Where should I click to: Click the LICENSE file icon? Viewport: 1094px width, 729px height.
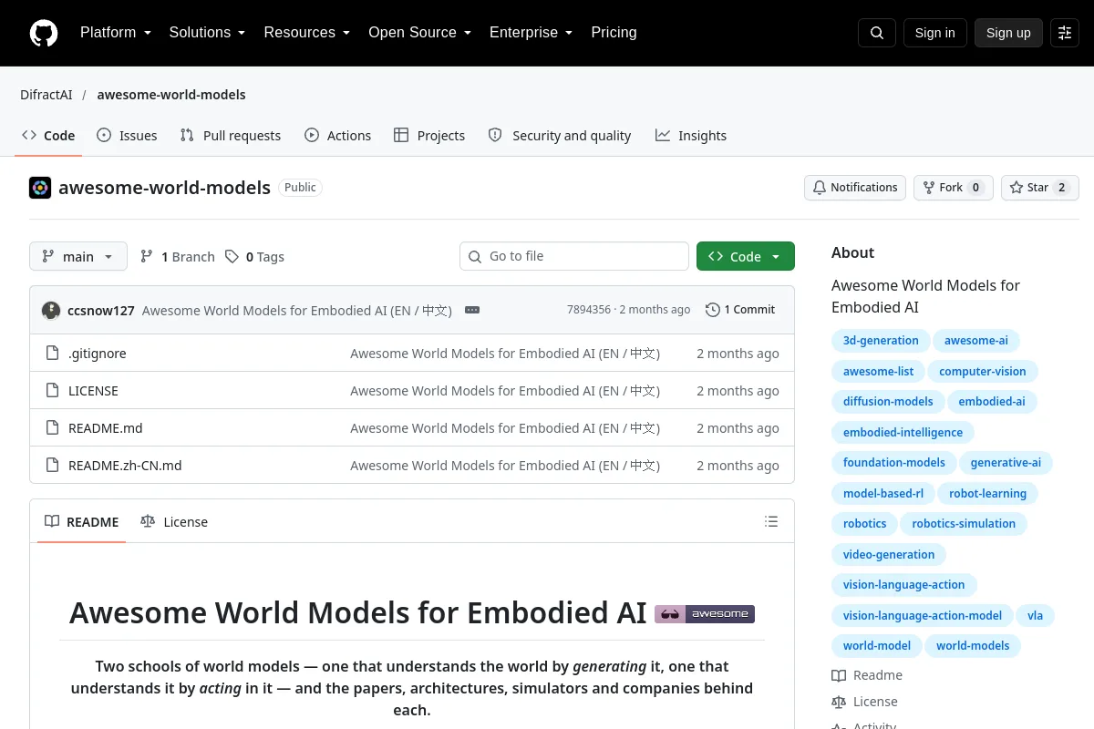(52, 391)
